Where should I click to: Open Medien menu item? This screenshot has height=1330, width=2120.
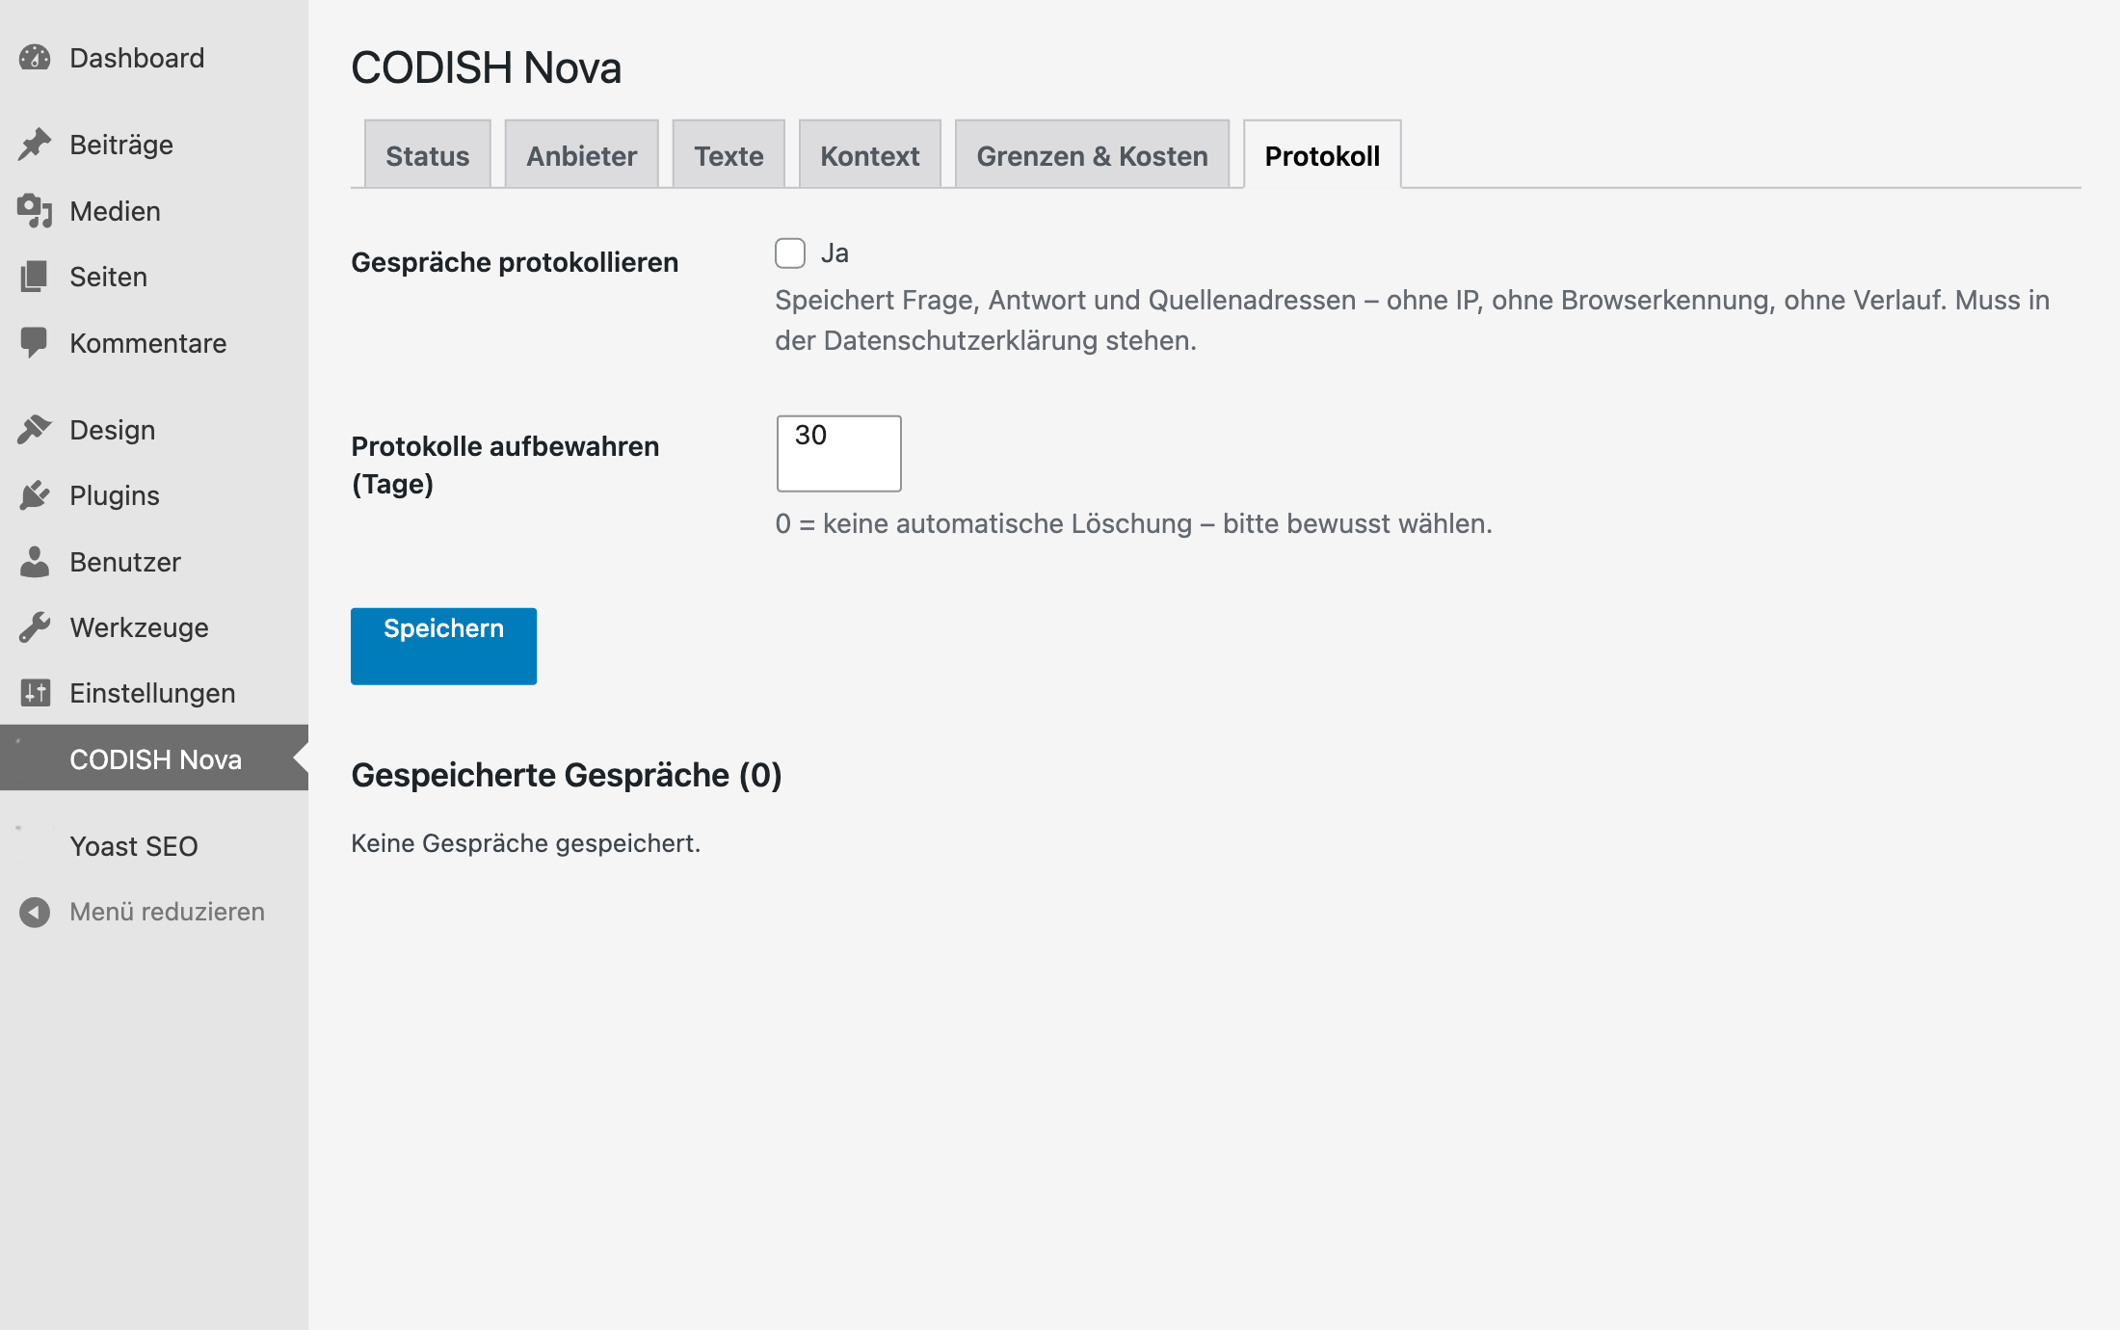tap(154, 211)
